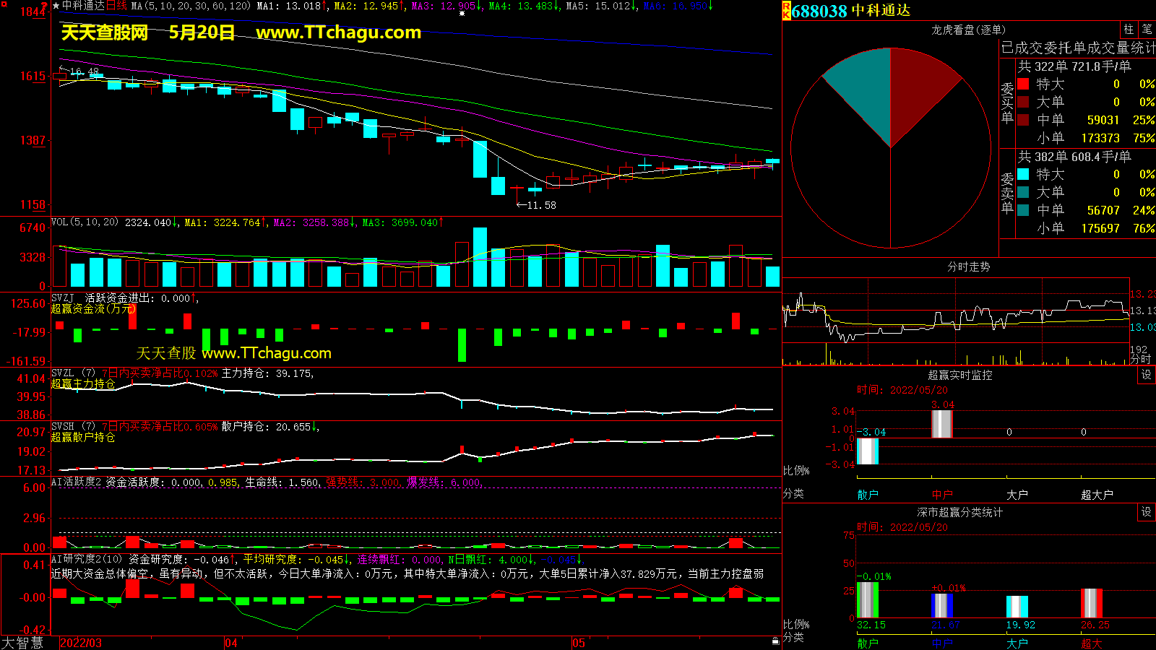
Task: Click the bright red 特大 buy-order swatch
Action: coord(1023,84)
